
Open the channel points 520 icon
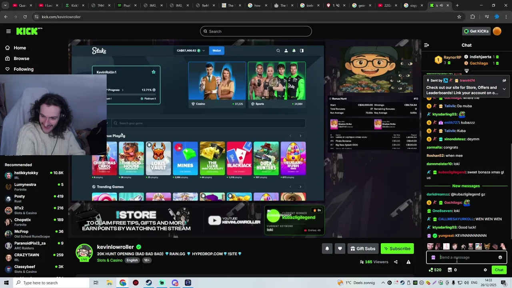[x=434, y=270]
